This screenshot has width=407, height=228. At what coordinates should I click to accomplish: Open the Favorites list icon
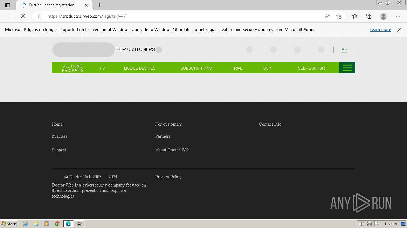355,16
